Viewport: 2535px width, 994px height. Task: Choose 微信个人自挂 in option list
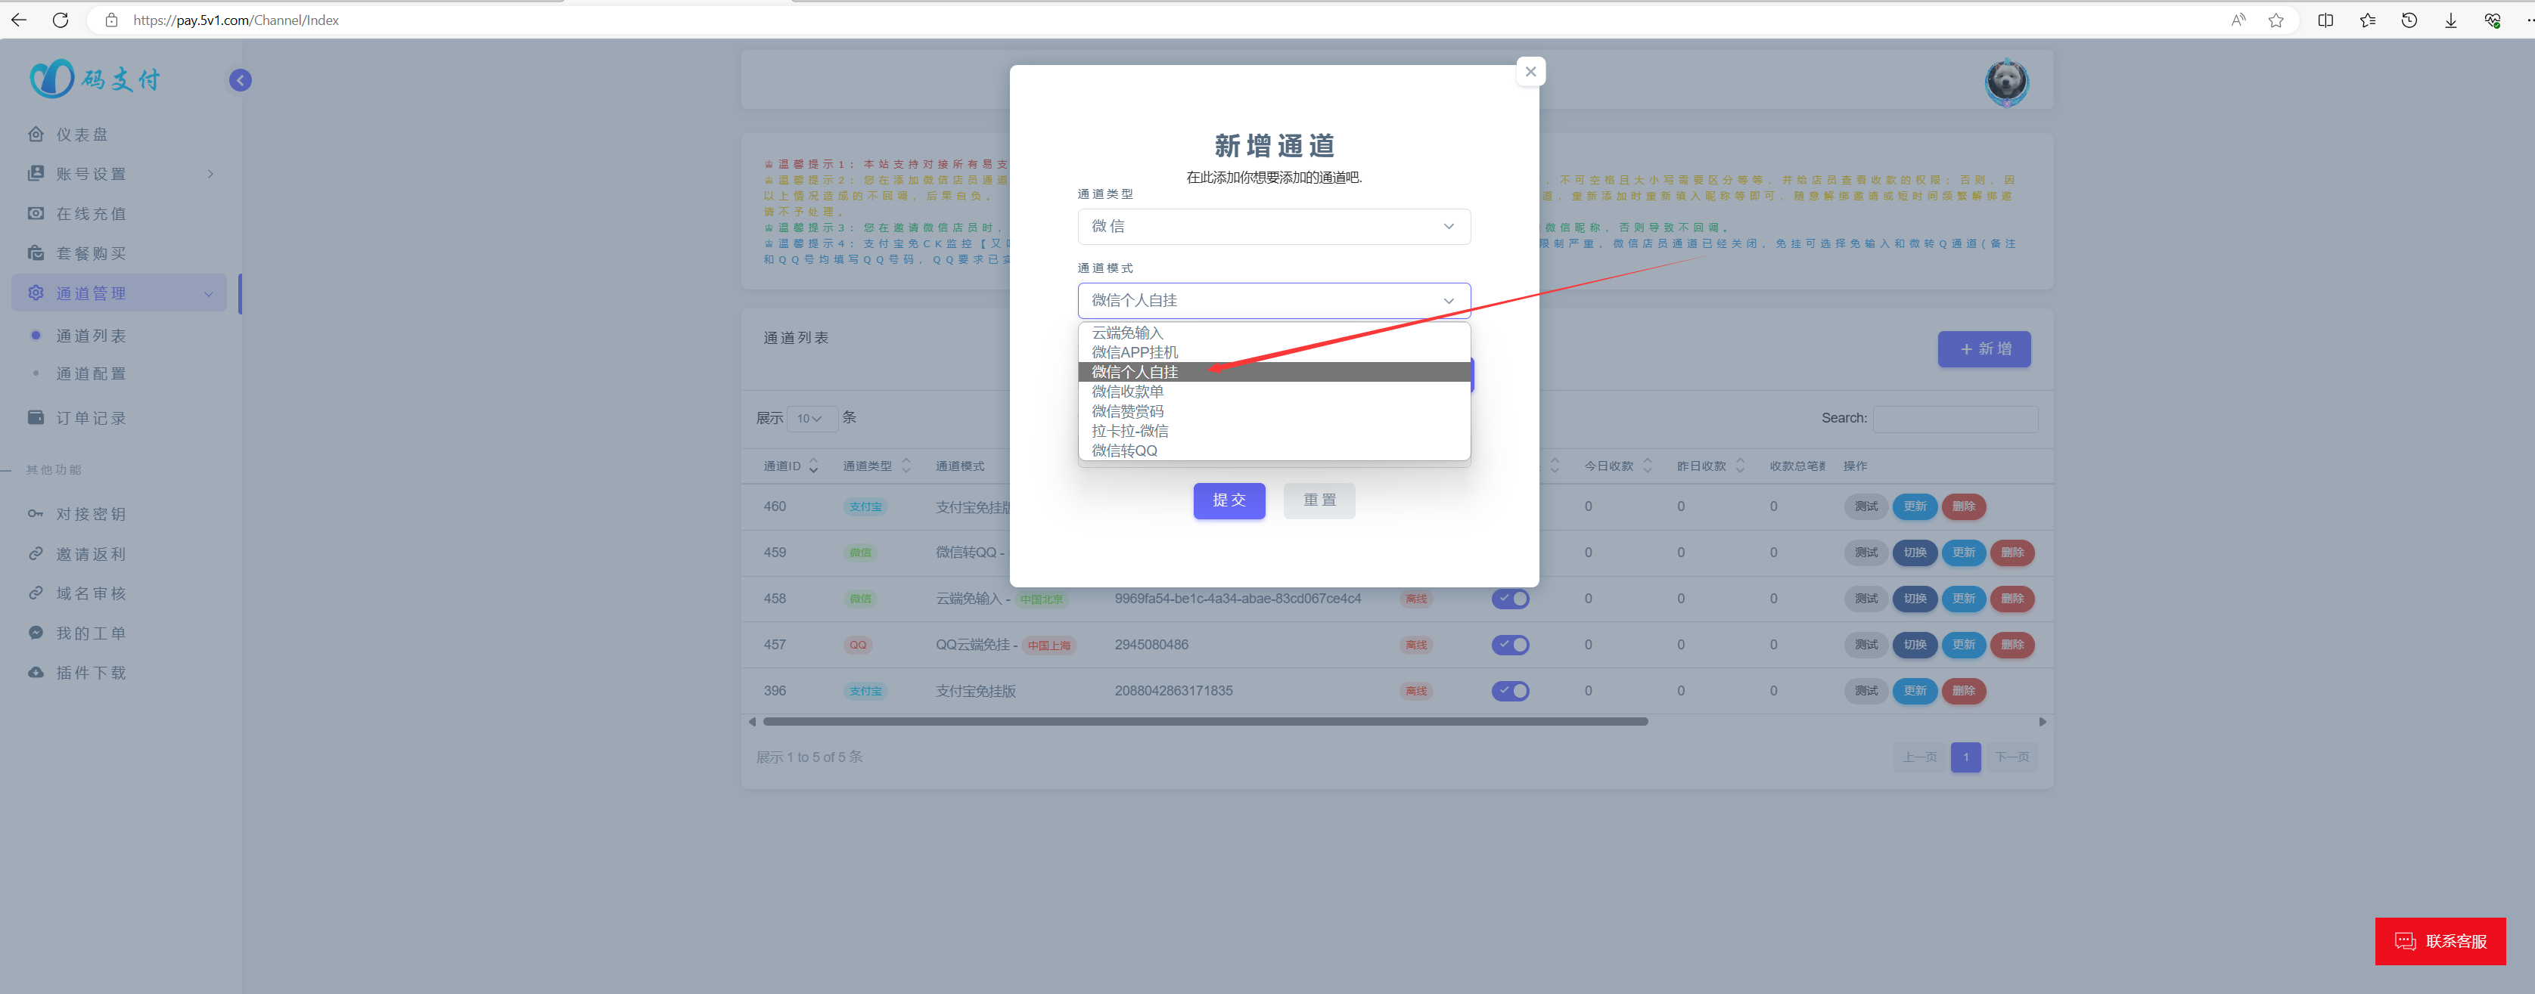point(1273,372)
